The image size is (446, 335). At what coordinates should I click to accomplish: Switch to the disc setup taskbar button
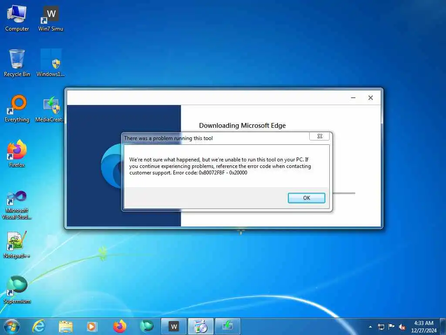point(200,326)
